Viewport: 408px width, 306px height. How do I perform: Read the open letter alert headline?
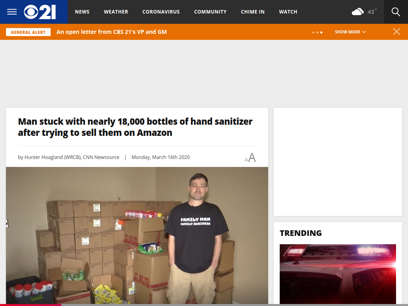click(112, 32)
